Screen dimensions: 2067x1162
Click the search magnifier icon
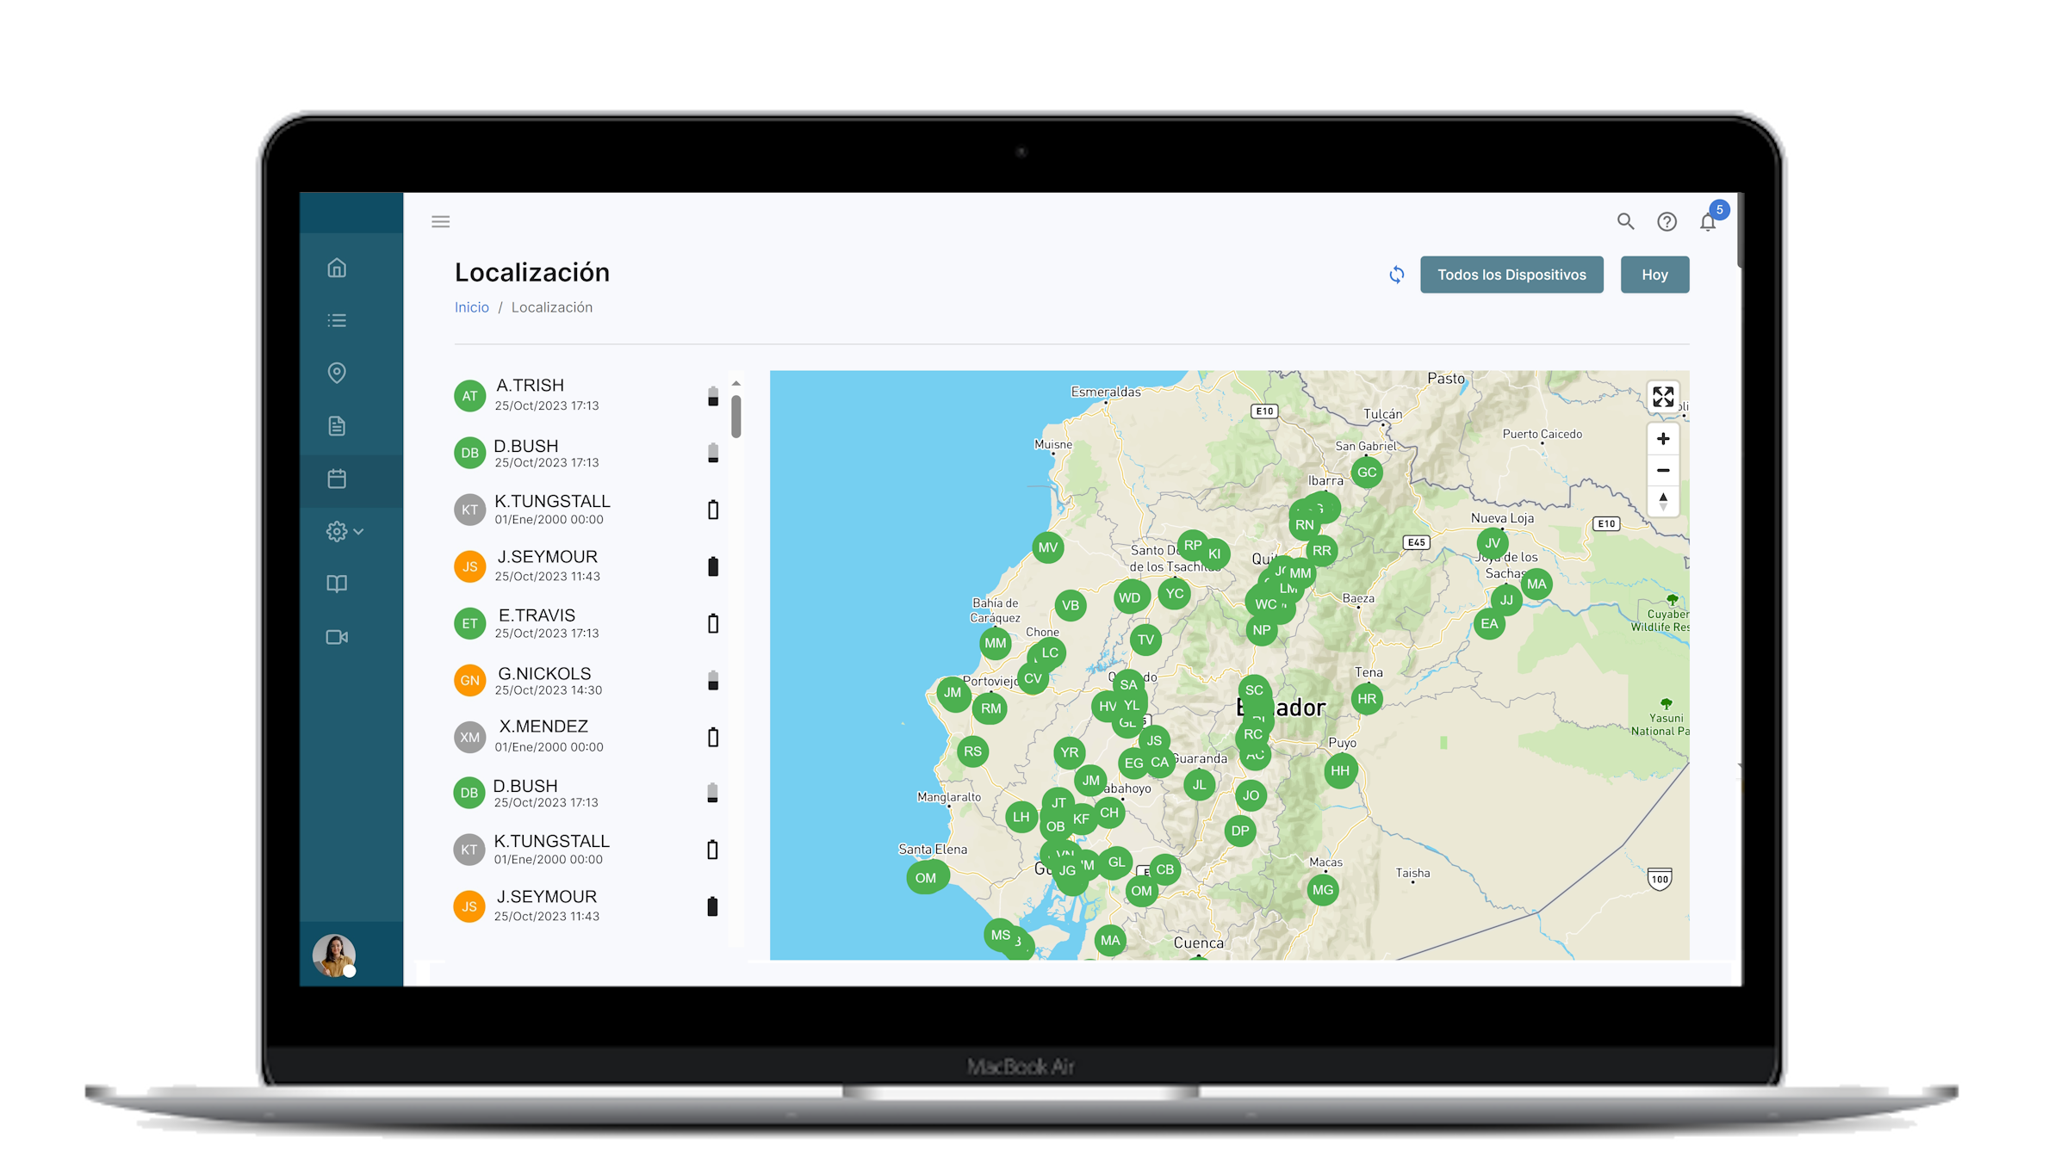pyautogui.click(x=1625, y=221)
